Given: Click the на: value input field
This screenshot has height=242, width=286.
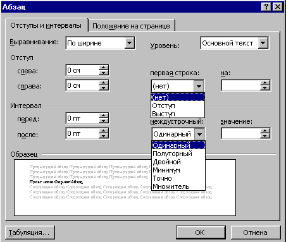Looking at the screenshot, I should click(x=241, y=85).
